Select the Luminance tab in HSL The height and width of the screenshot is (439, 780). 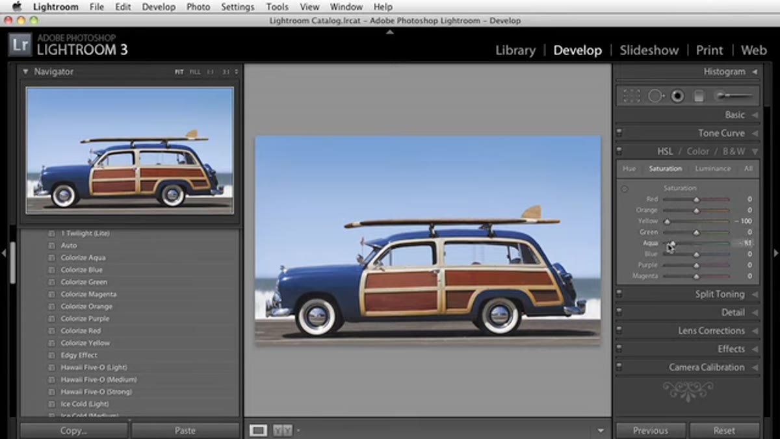point(713,169)
